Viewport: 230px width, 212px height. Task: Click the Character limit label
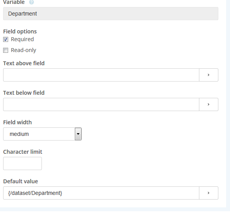pos(23,152)
